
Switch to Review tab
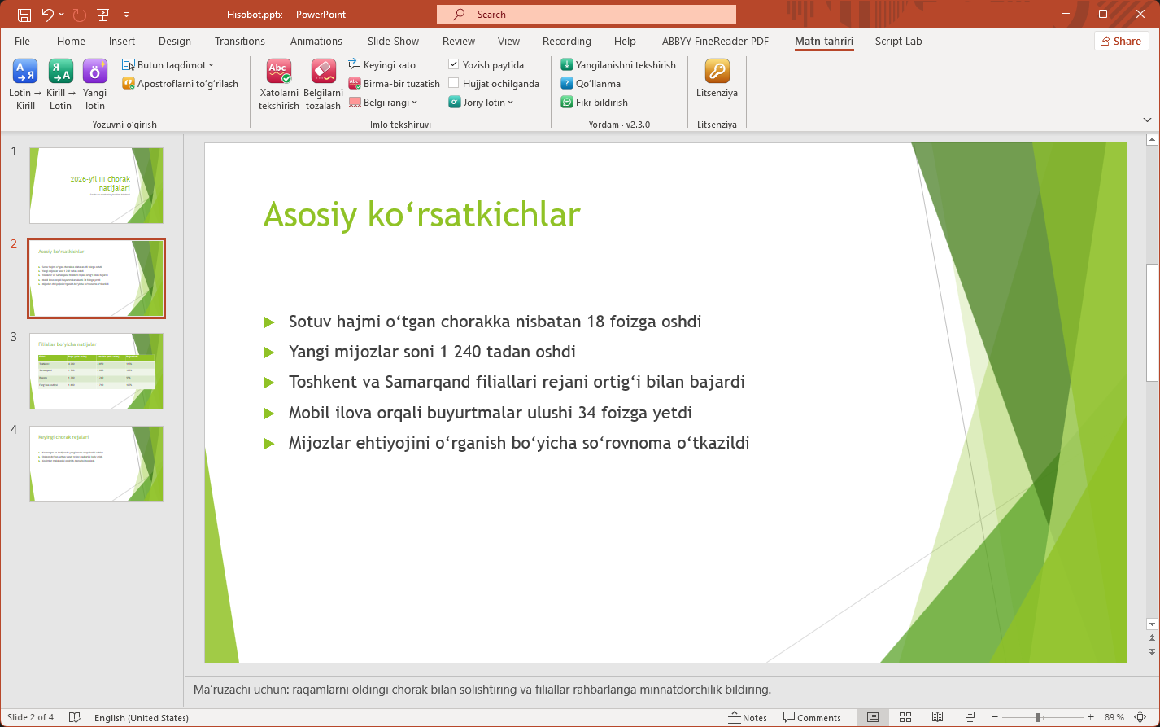click(459, 41)
